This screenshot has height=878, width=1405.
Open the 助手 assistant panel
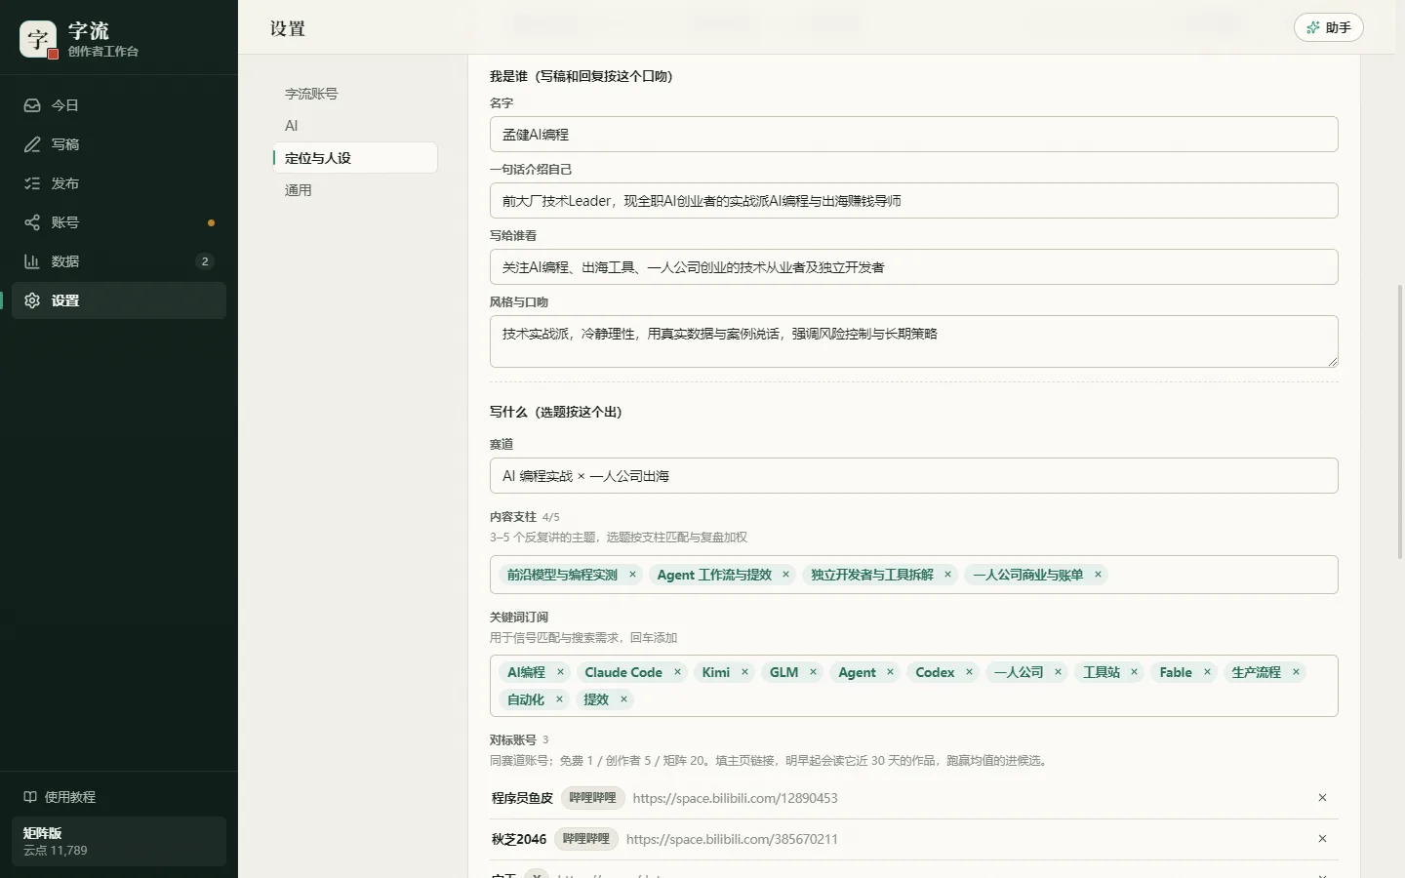click(1328, 27)
